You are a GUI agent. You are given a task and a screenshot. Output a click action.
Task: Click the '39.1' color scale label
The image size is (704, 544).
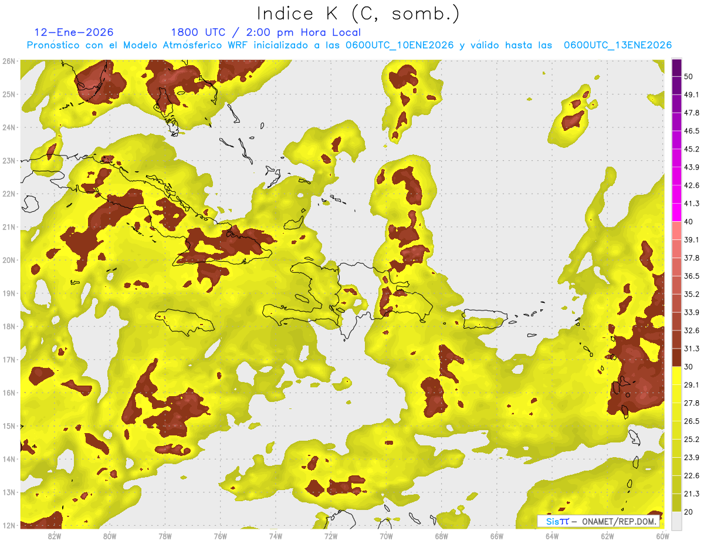coord(692,240)
